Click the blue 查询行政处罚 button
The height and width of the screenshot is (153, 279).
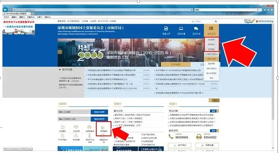99,119
